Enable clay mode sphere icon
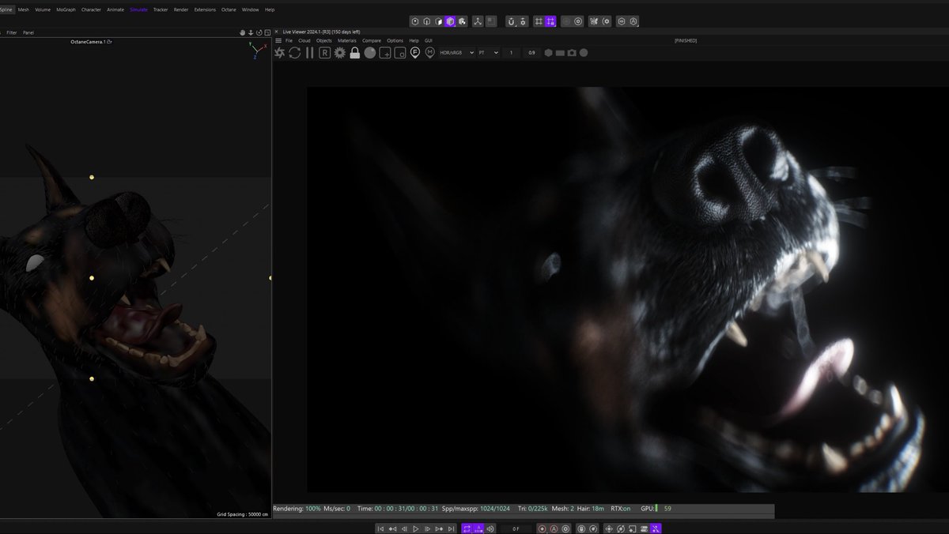The image size is (949, 534). [370, 53]
